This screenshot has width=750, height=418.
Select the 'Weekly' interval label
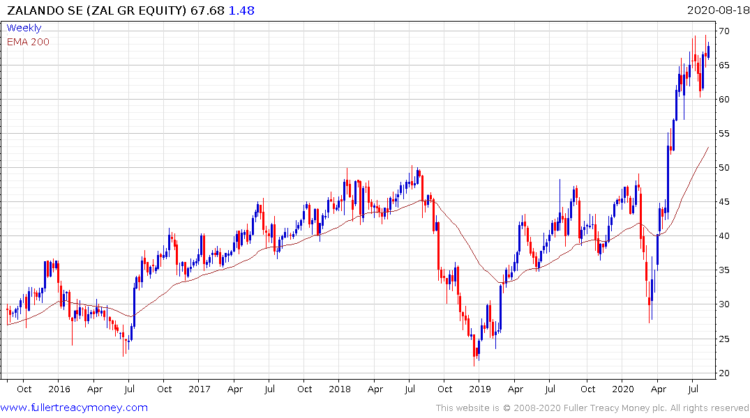24,28
